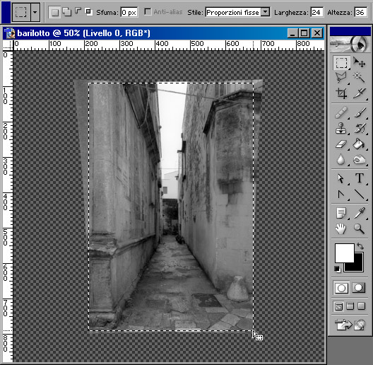This screenshot has height=365, width=373.
Task: Select the Hand tool
Action: tap(341, 228)
